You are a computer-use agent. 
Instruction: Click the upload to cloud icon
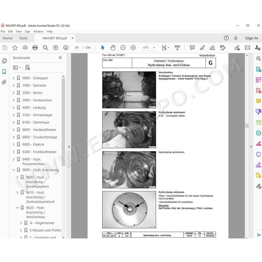(25, 48)
